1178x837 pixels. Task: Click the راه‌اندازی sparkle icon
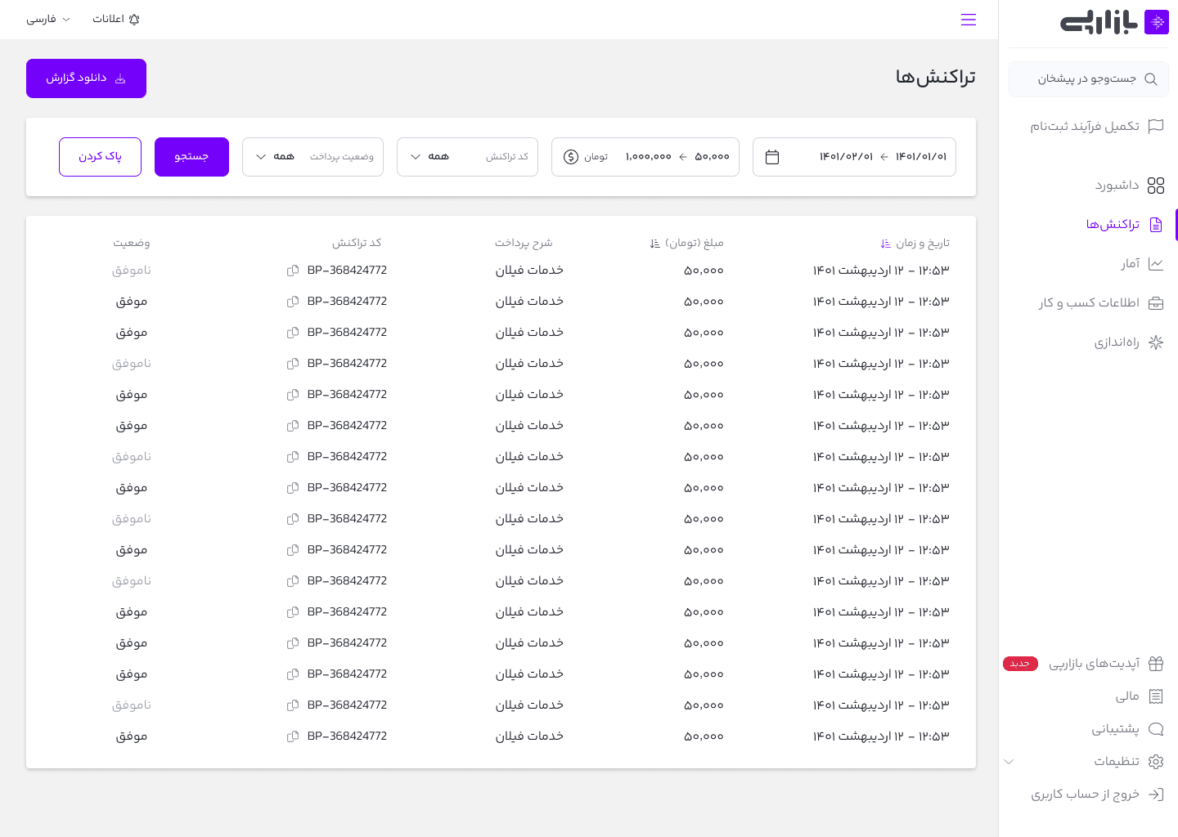tap(1156, 342)
